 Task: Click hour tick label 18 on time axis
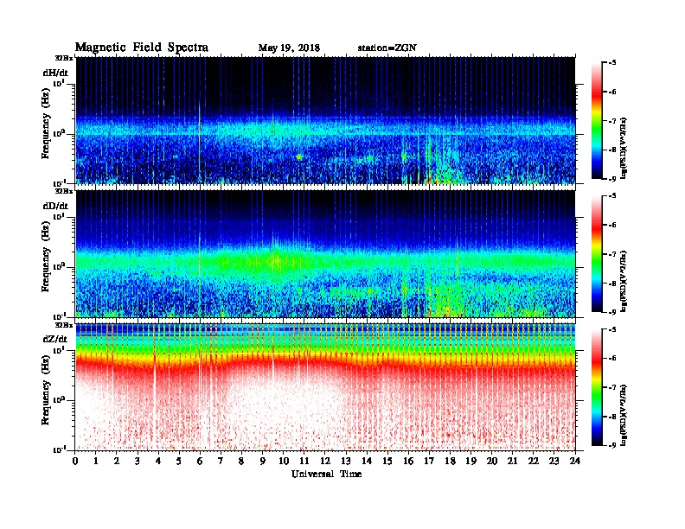[450, 462]
